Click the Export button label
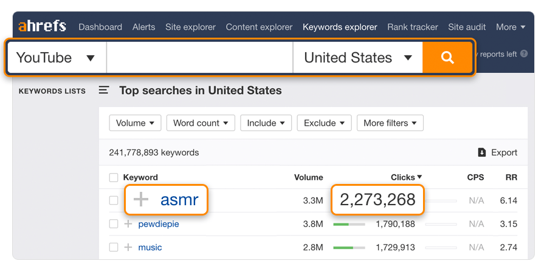Image resolution: width=547 pixels, height=272 pixels. point(504,152)
